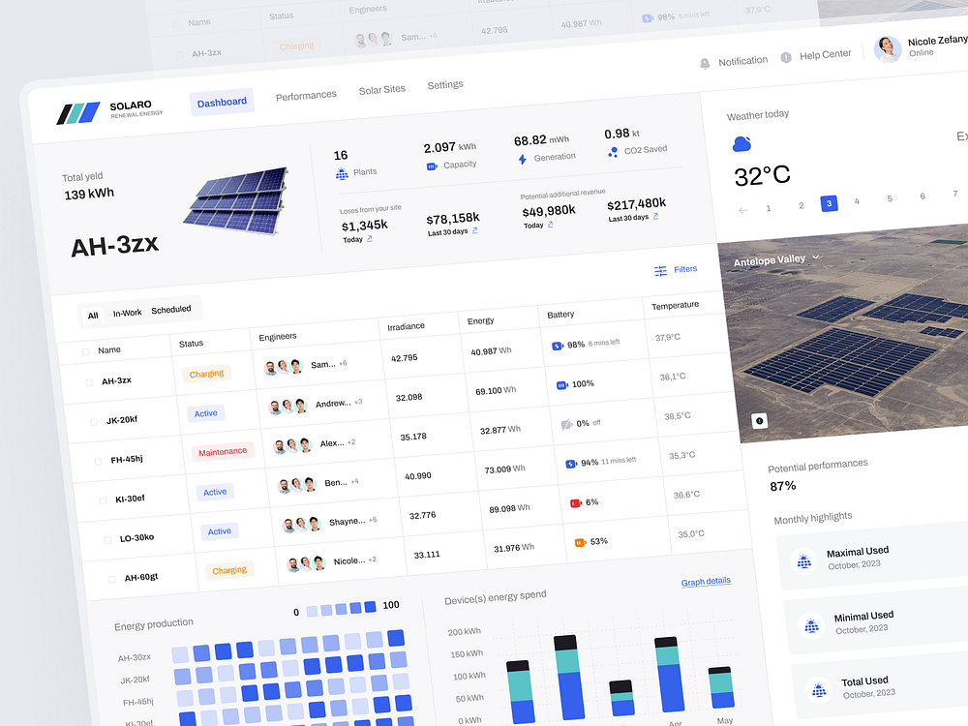Screen dimensions: 968x726
Task: Click the Filters button label
Action: pos(685,269)
